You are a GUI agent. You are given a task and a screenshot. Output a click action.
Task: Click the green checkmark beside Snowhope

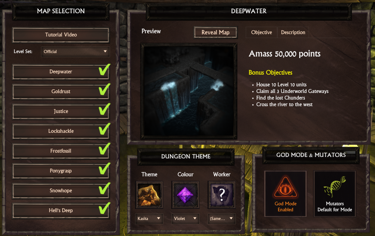tap(104, 188)
